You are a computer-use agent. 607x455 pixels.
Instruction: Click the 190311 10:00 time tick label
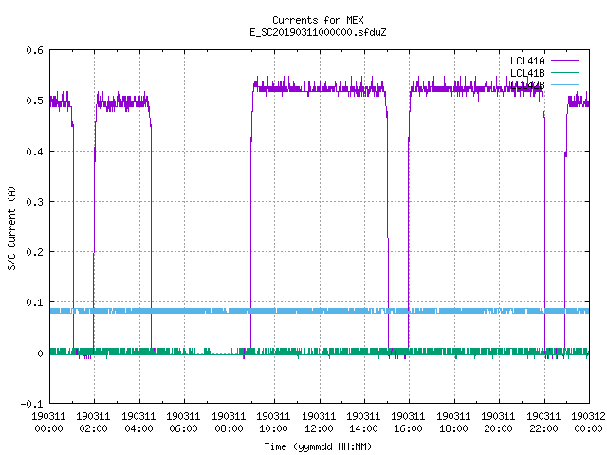click(273, 423)
